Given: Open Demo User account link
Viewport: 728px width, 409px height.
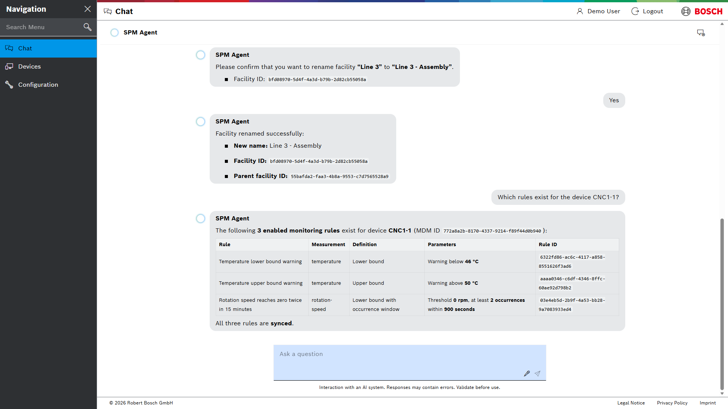Looking at the screenshot, I should coord(599,11).
